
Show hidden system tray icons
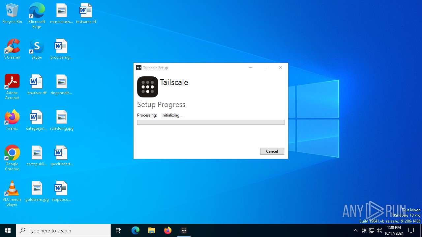tap(355, 230)
